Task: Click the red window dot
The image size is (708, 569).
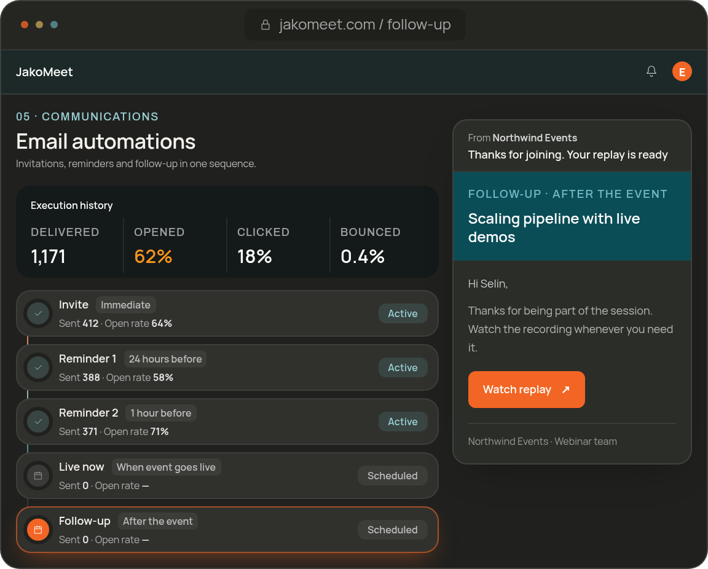Action: [x=25, y=25]
